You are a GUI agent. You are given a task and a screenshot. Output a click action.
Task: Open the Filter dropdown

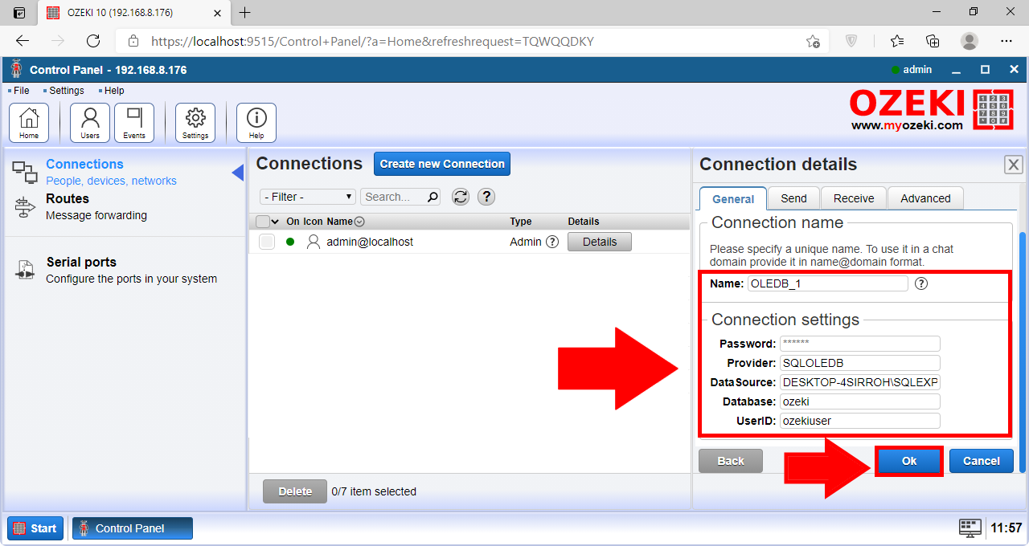coord(308,197)
